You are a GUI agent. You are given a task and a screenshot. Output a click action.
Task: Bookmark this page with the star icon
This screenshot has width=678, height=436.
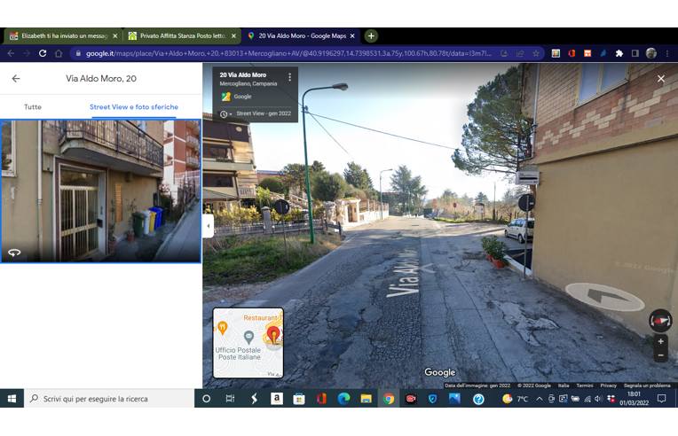click(535, 53)
